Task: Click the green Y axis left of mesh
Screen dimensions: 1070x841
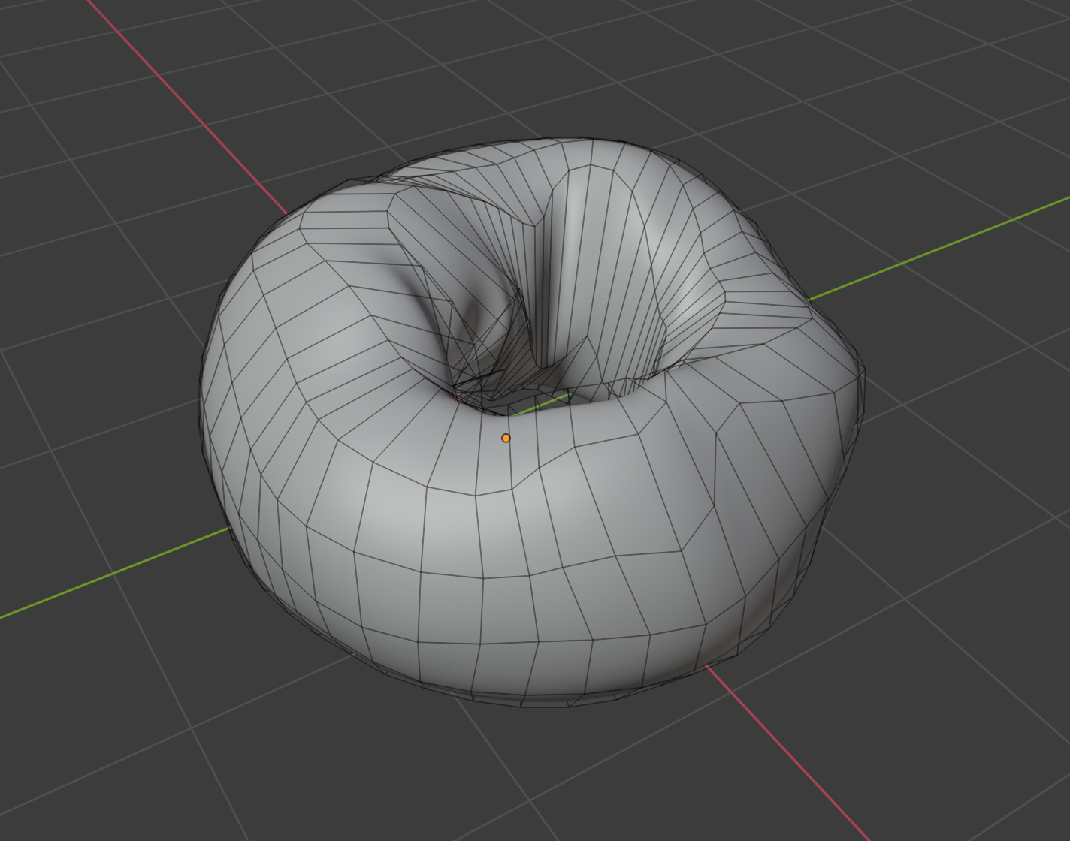Action: (x=114, y=574)
